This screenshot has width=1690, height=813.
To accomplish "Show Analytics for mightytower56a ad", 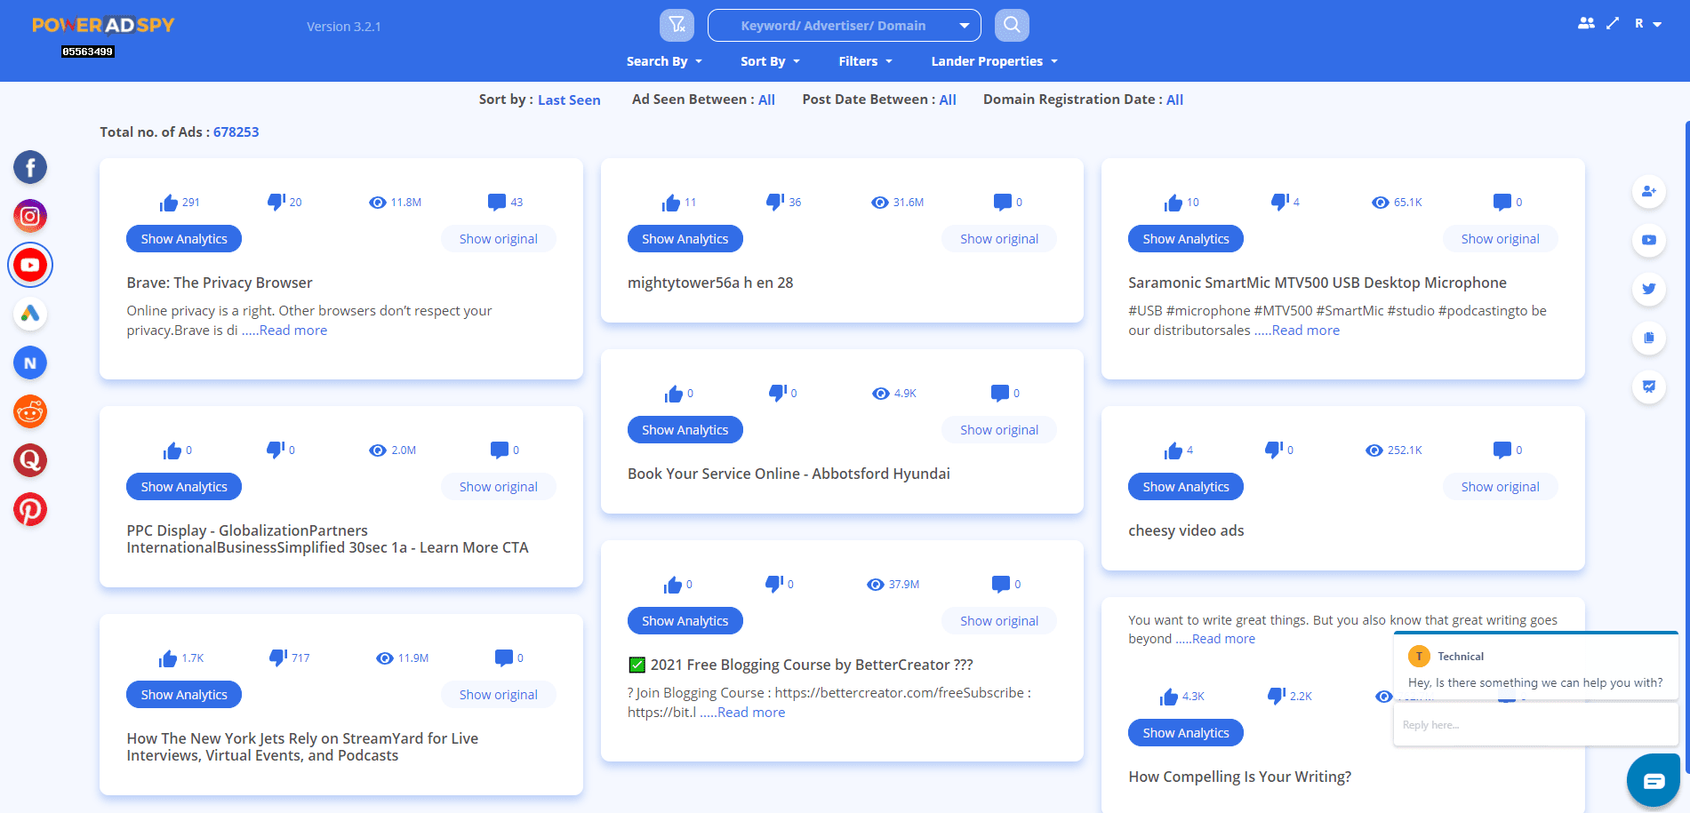I will pyautogui.click(x=685, y=239).
